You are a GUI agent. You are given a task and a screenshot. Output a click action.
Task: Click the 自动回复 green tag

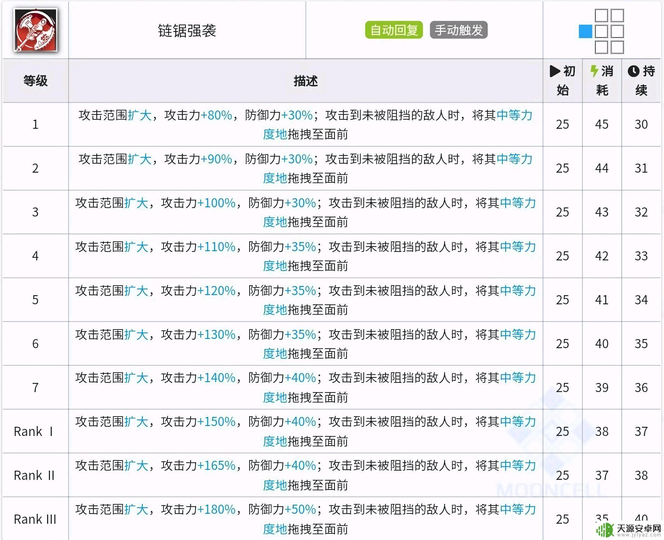point(394,30)
